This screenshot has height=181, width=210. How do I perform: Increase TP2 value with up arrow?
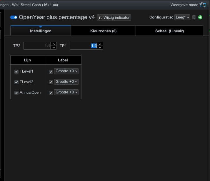[54, 44]
